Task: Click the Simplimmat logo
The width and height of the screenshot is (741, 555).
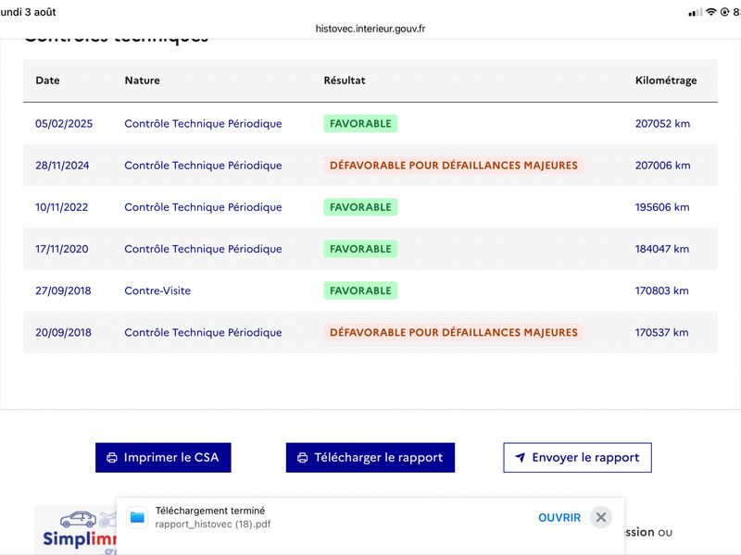Action: (78, 531)
